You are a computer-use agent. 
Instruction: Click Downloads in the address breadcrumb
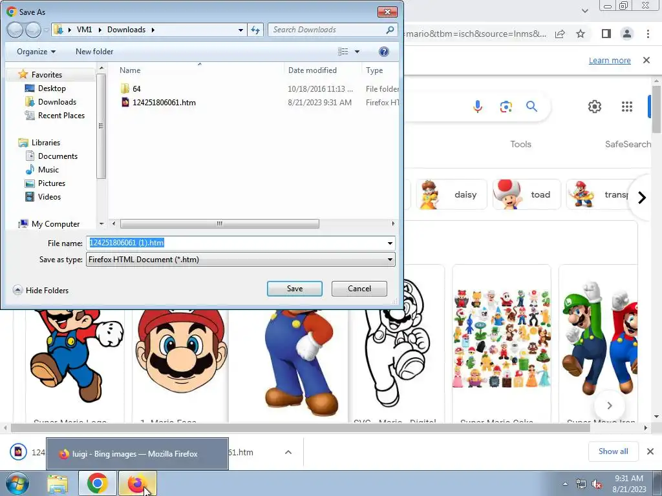click(126, 30)
